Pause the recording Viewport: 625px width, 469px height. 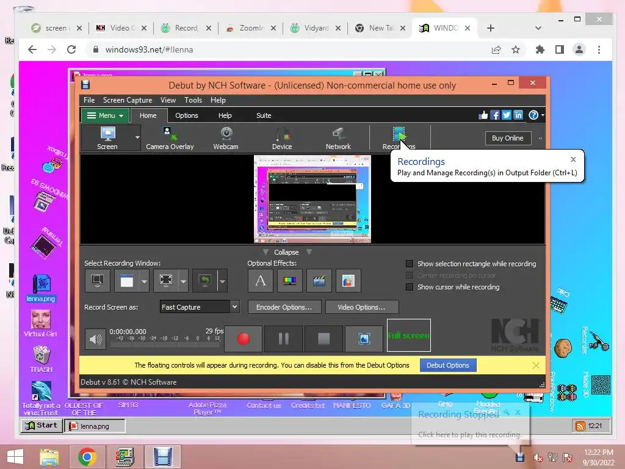point(283,338)
